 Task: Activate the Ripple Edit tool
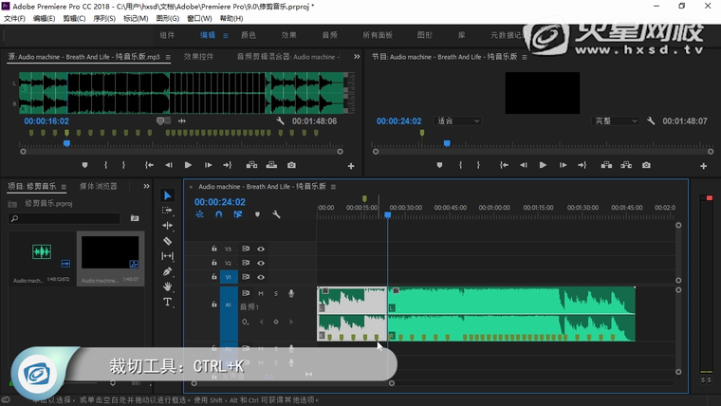pos(168,226)
